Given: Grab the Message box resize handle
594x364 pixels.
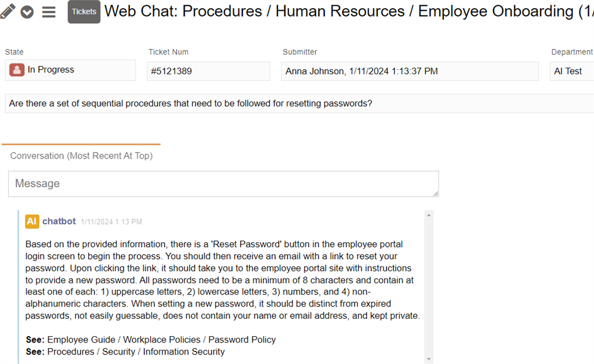Looking at the screenshot, I should click(435, 193).
